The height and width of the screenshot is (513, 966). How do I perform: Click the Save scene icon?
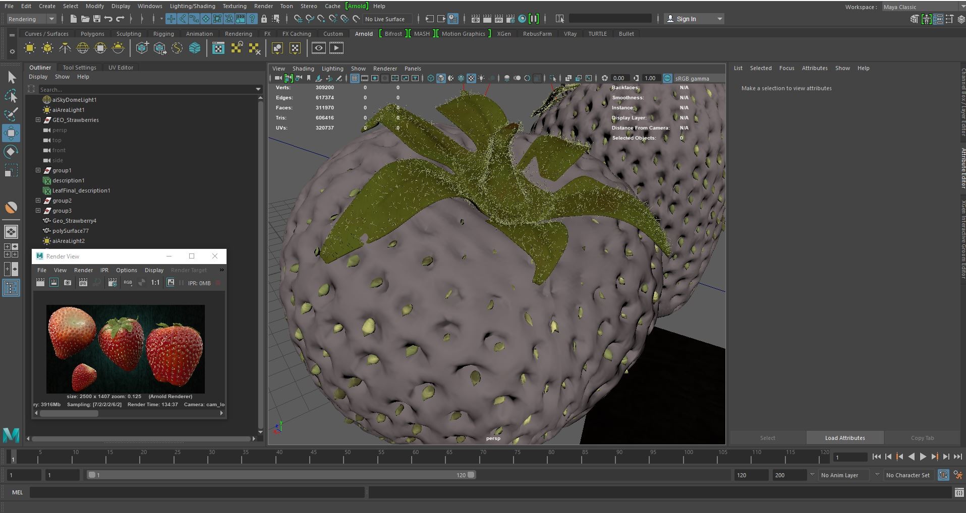[x=97, y=19]
